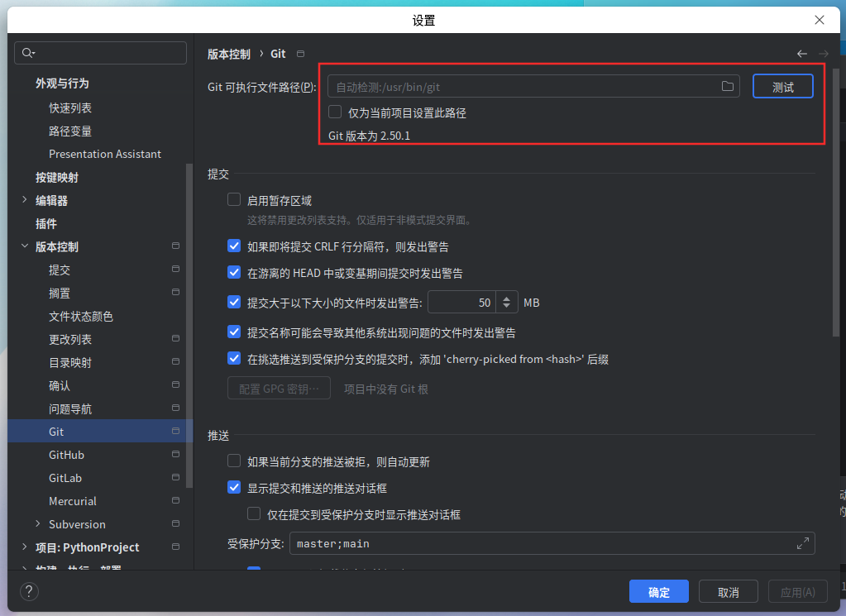Click the forward arrow in settings header
Viewport: 846px width, 616px height.
click(x=824, y=54)
